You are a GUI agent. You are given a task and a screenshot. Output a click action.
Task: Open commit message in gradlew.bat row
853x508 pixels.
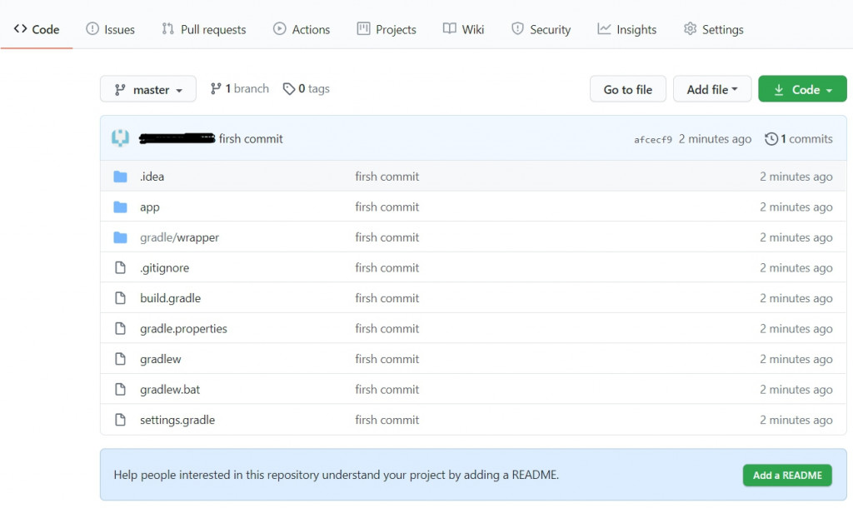pos(387,390)
